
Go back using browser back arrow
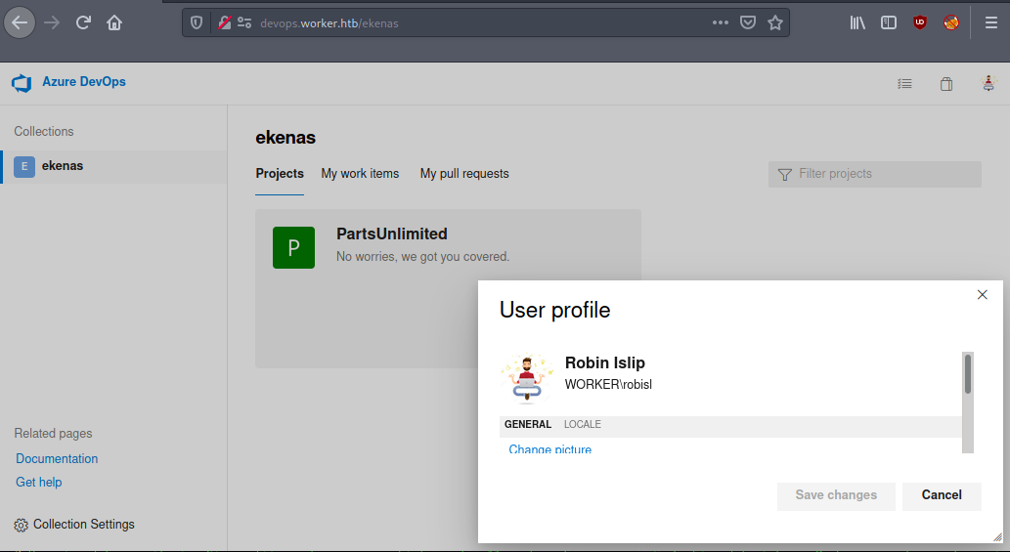pyautogui.click(x=20, y=23)
